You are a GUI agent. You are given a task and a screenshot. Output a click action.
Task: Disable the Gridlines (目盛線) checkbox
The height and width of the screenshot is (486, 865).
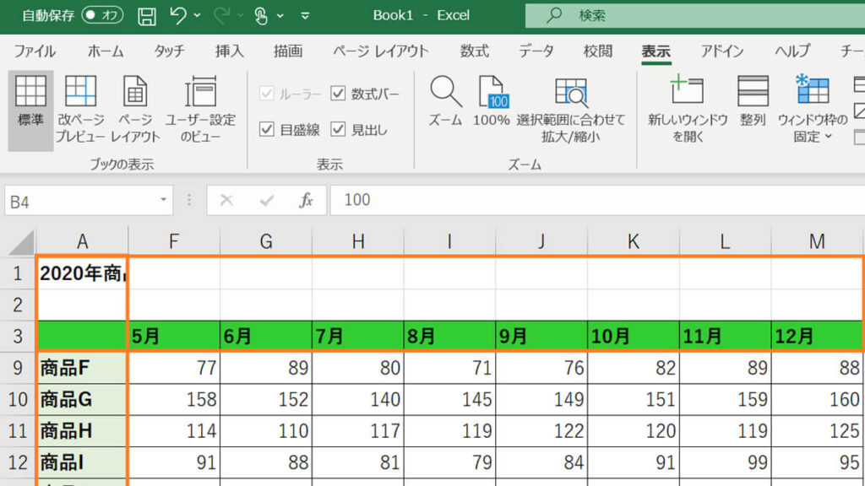267,129
